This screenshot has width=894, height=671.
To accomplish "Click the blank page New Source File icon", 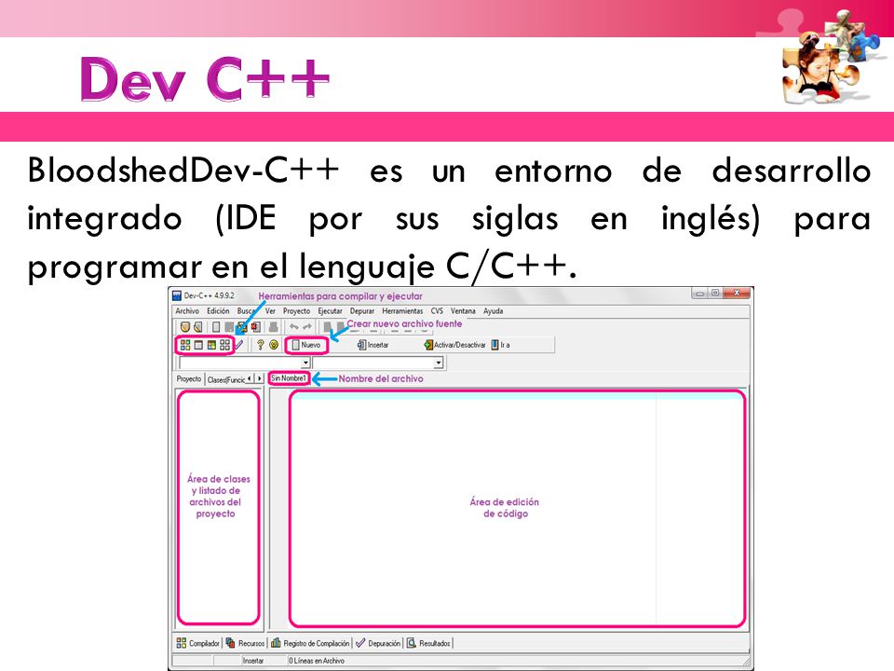I will pyautogui.click(x=216, y=327).
